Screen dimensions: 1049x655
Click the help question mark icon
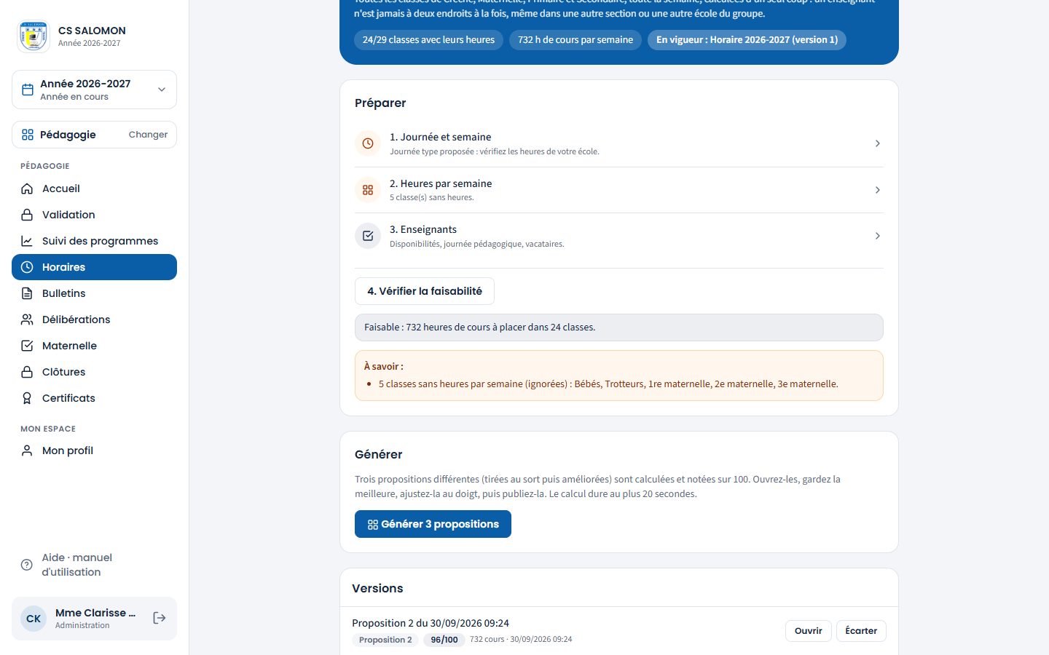pyautogui.click(x=27, y=565)
